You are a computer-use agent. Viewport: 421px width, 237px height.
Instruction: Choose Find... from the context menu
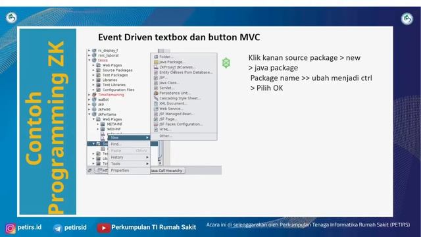tap(129, 144)
